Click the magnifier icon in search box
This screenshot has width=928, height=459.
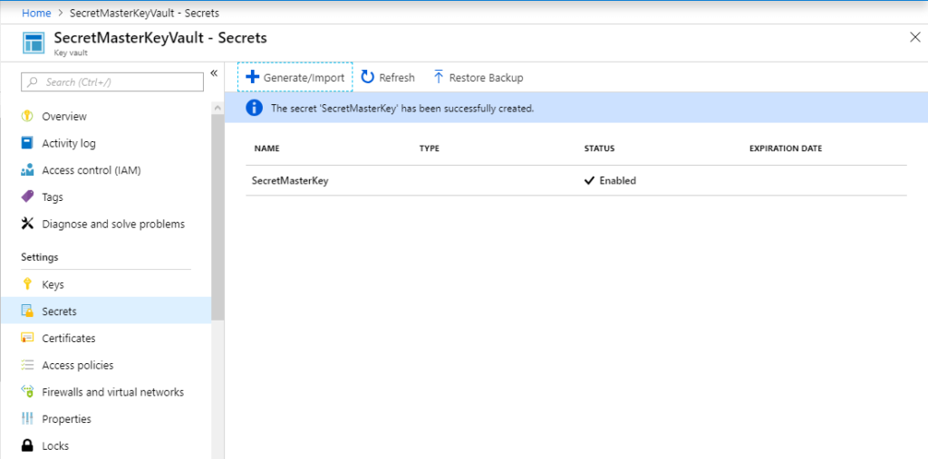coord(34,82)
